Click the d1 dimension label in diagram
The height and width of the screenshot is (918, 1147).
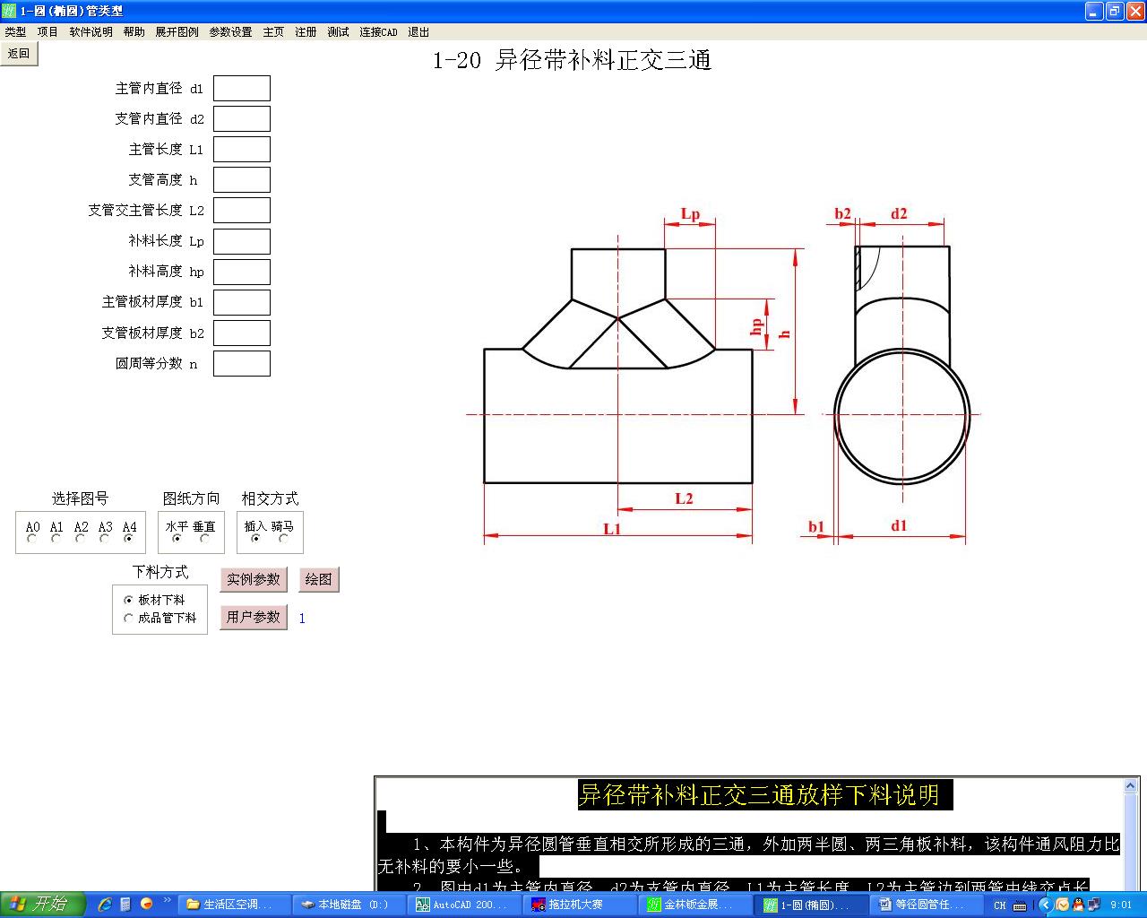pyautogui.click(x=899, y=525)
